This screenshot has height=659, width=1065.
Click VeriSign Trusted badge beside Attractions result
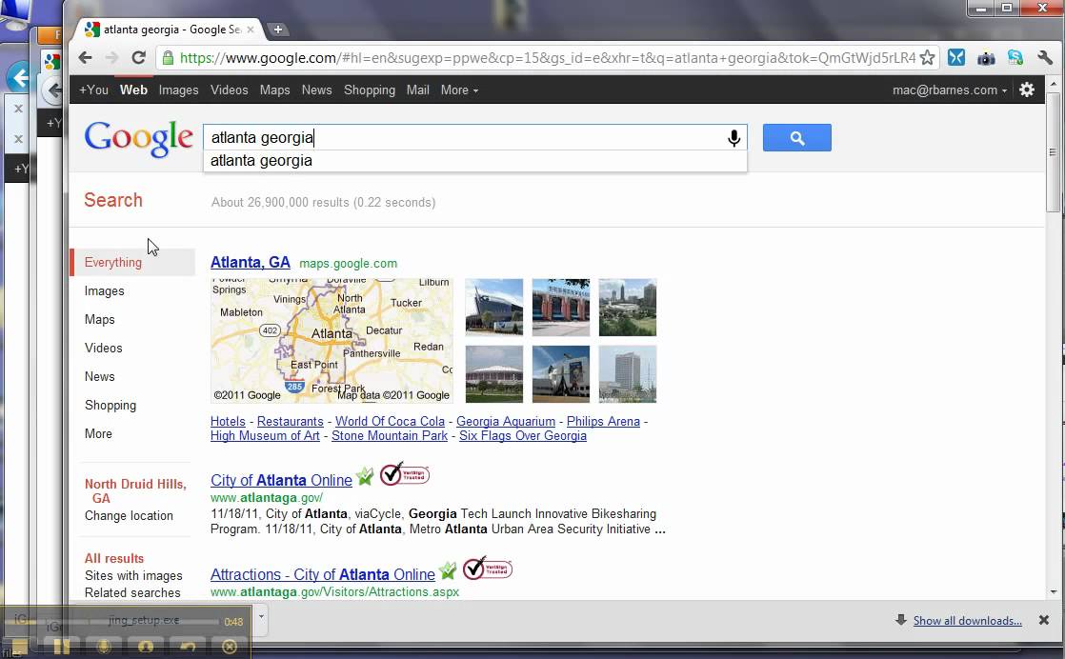[x=488, y=569]
